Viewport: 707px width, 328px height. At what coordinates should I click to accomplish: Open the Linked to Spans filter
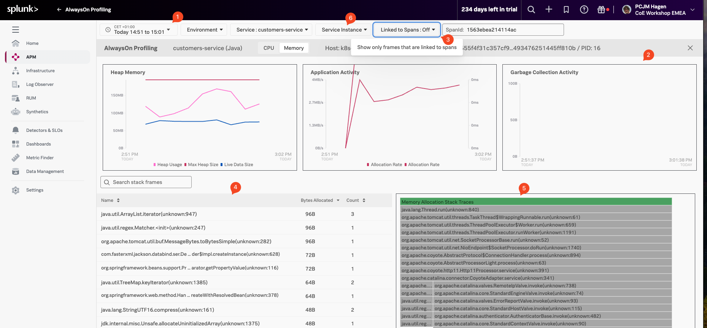[x=407, y=30]
